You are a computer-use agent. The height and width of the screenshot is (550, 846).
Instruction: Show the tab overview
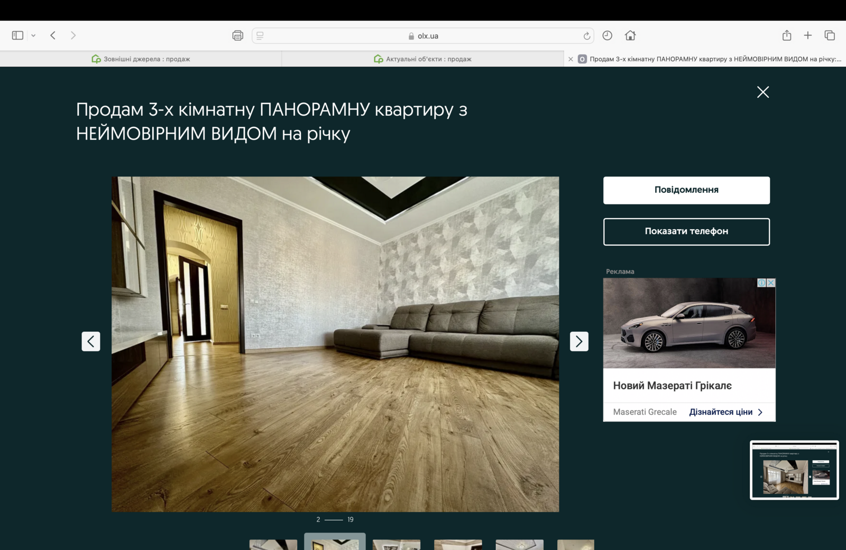coord(829,35)
